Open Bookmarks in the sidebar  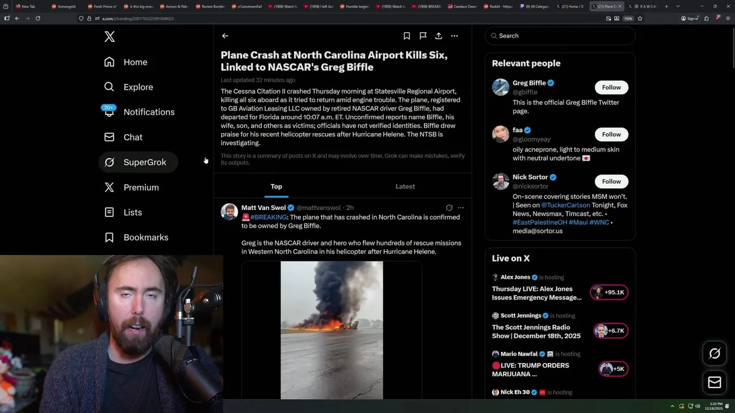(x=136, y=237)
